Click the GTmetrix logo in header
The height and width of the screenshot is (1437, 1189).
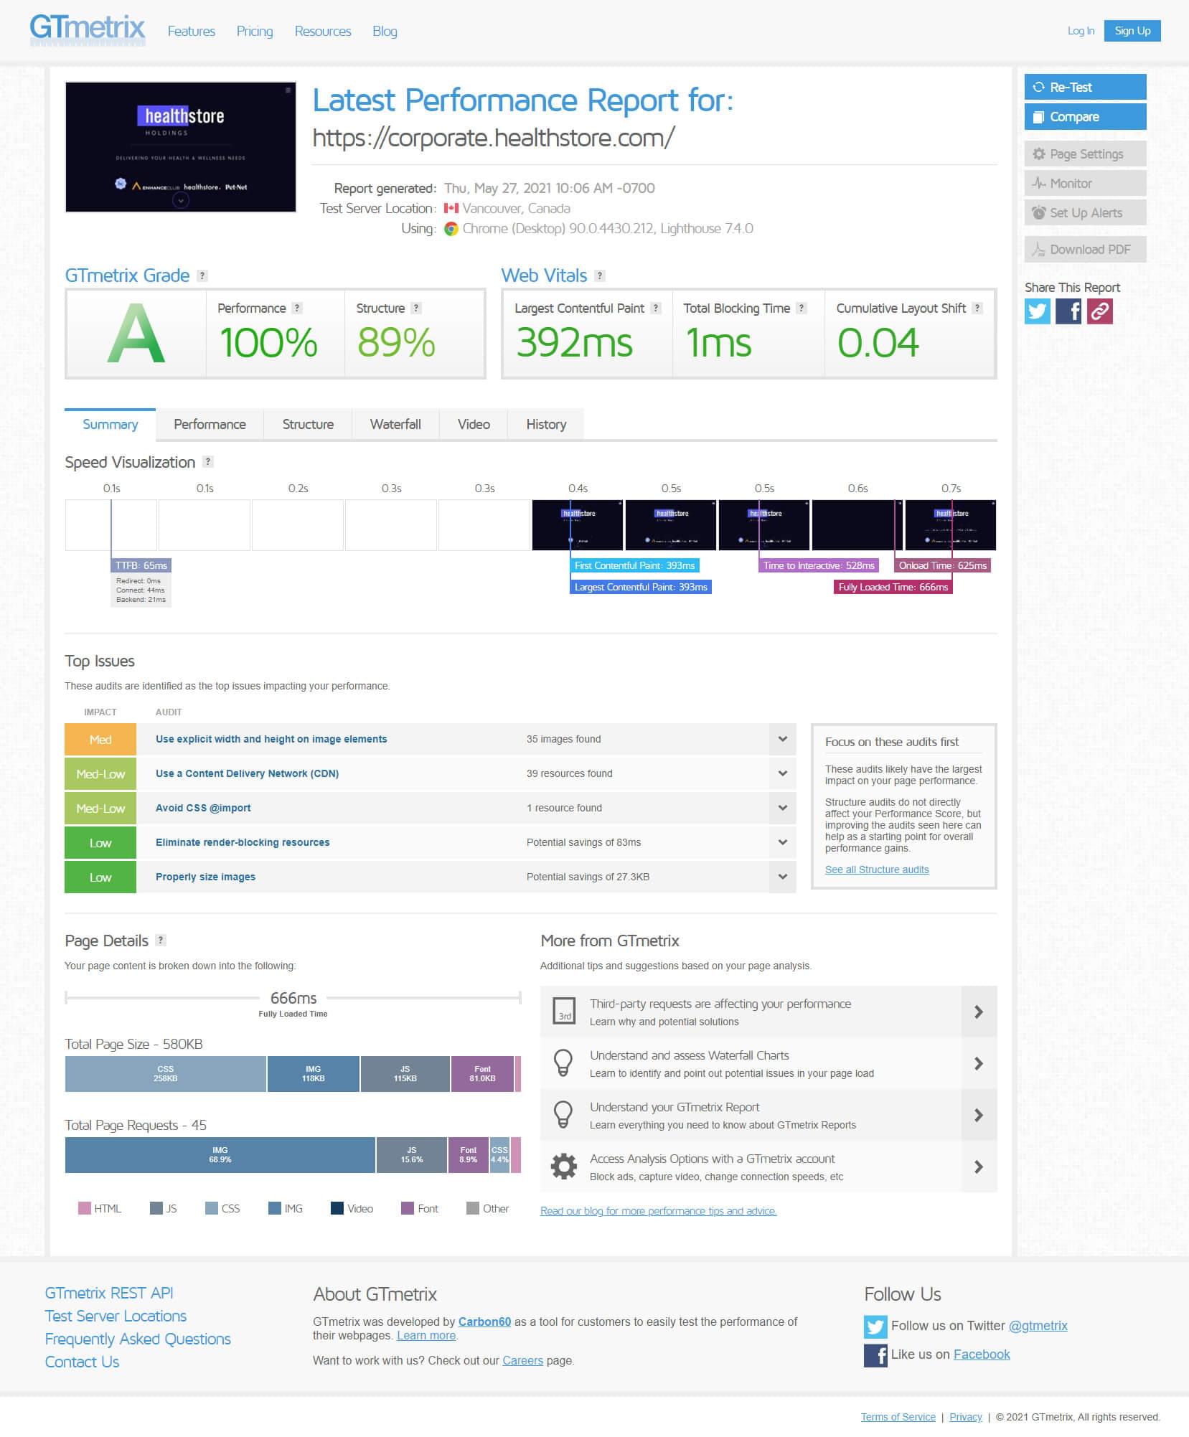[x=88, y=30]
